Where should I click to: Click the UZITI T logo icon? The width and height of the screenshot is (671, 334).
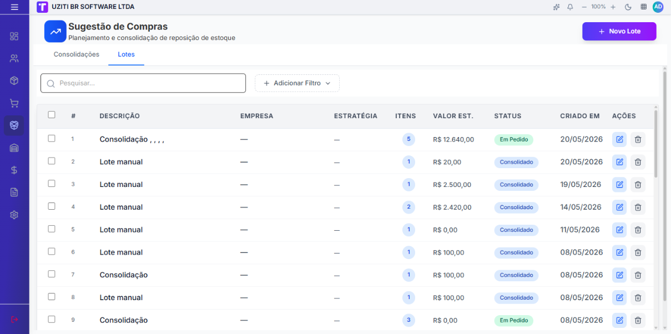pos(42,7)
